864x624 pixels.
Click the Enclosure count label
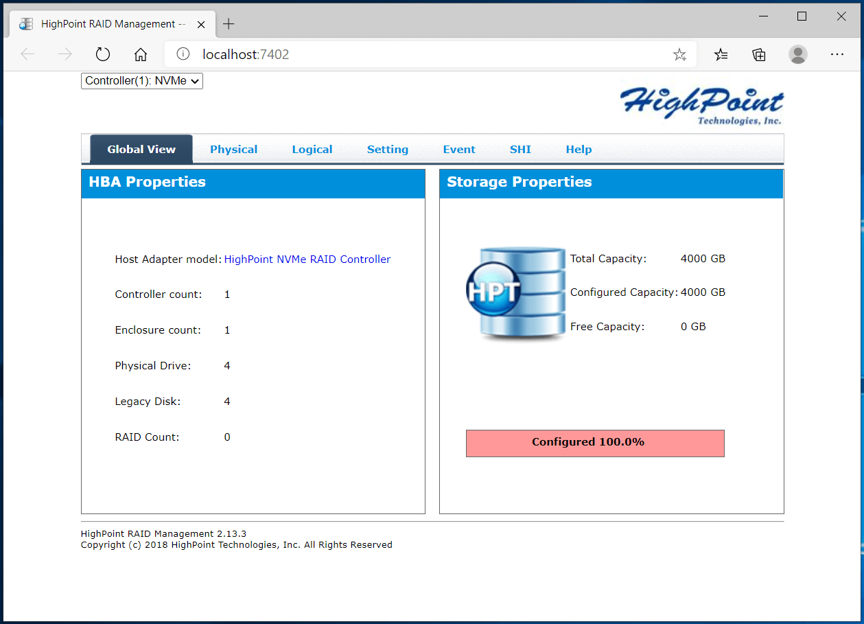coord(158,330)
